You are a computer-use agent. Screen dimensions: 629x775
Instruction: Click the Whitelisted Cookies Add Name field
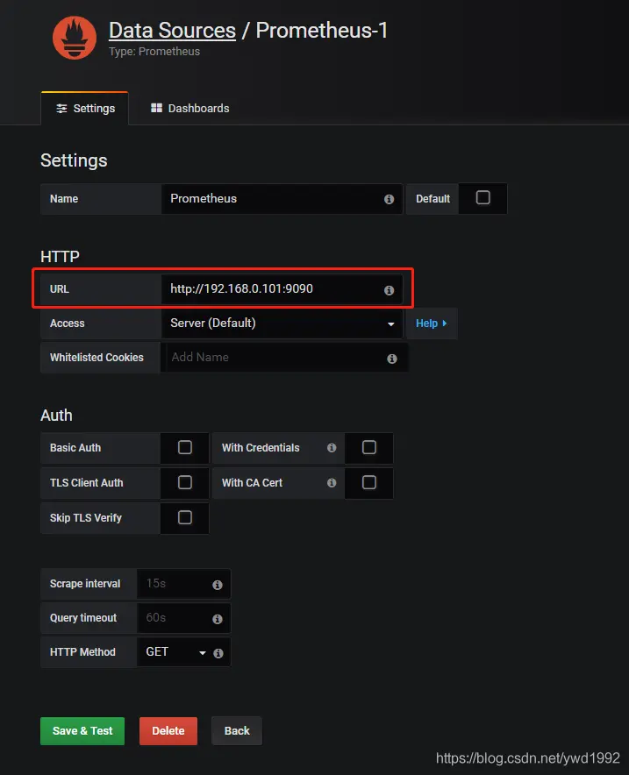point(284,358)
